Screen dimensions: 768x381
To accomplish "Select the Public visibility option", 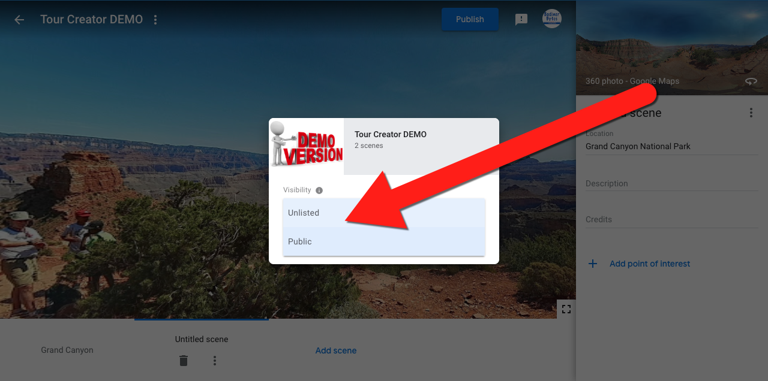I will [384, 241].
